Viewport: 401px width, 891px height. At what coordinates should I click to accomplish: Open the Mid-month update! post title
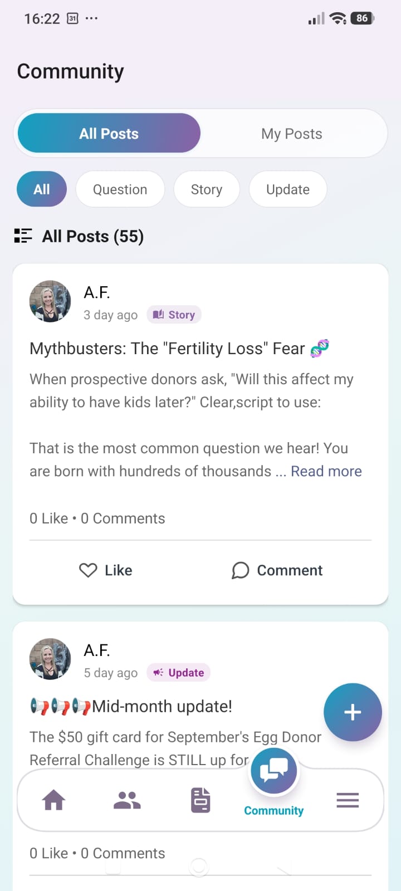(x=131, y=706)
